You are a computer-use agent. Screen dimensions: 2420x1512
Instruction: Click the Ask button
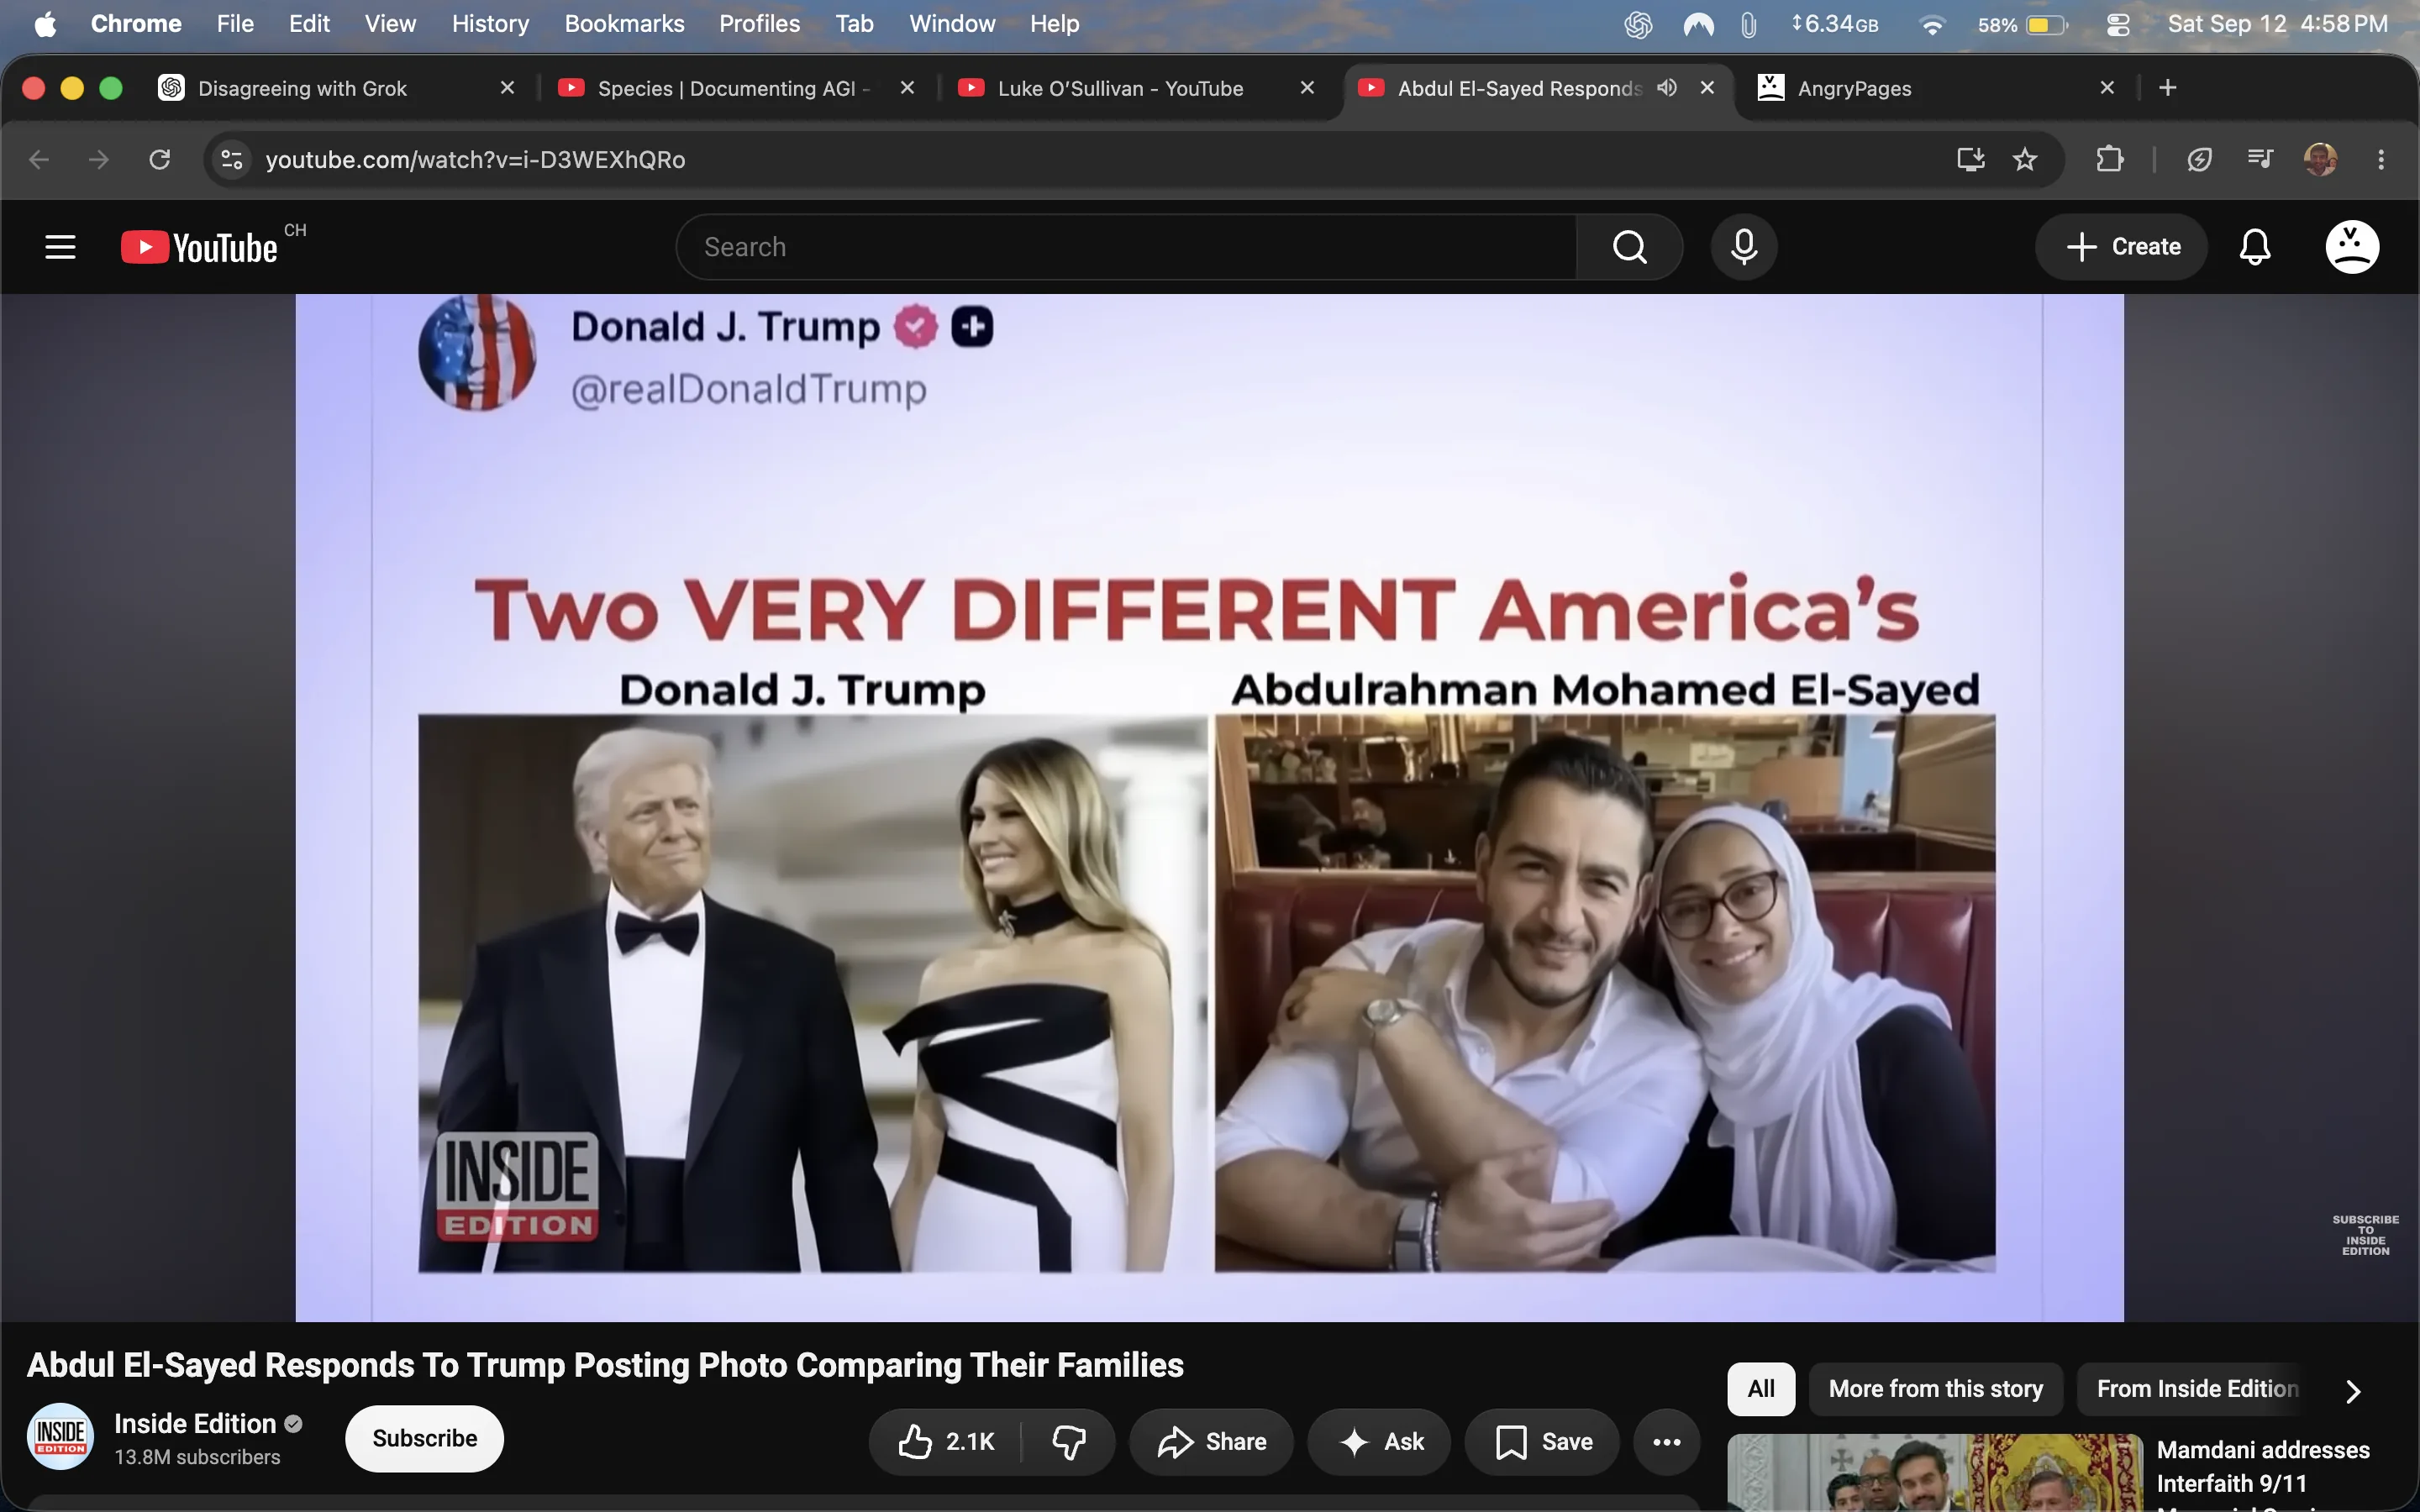click(x=1379, y=1441)
